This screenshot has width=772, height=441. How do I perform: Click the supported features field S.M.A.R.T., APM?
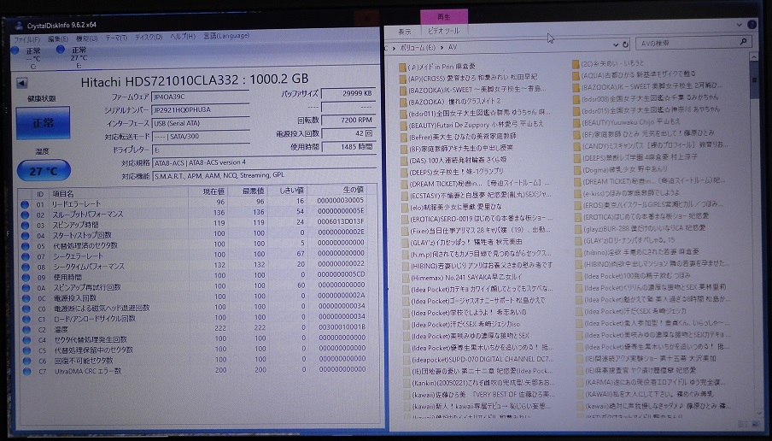click(263, 175)
